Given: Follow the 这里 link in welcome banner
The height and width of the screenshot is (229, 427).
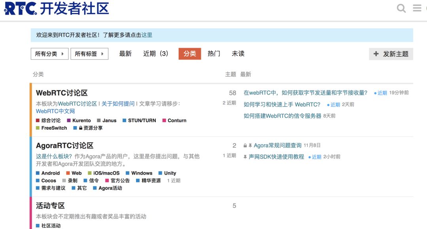Looking at the screenshot, I should click(147, 35).
